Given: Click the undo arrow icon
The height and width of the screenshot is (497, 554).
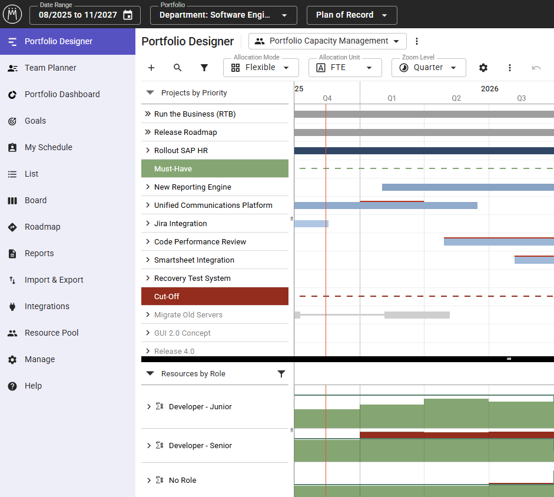Looking at the screenshot, I should (536, 68).
